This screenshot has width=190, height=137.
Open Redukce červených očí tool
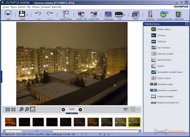click(166, 102)
